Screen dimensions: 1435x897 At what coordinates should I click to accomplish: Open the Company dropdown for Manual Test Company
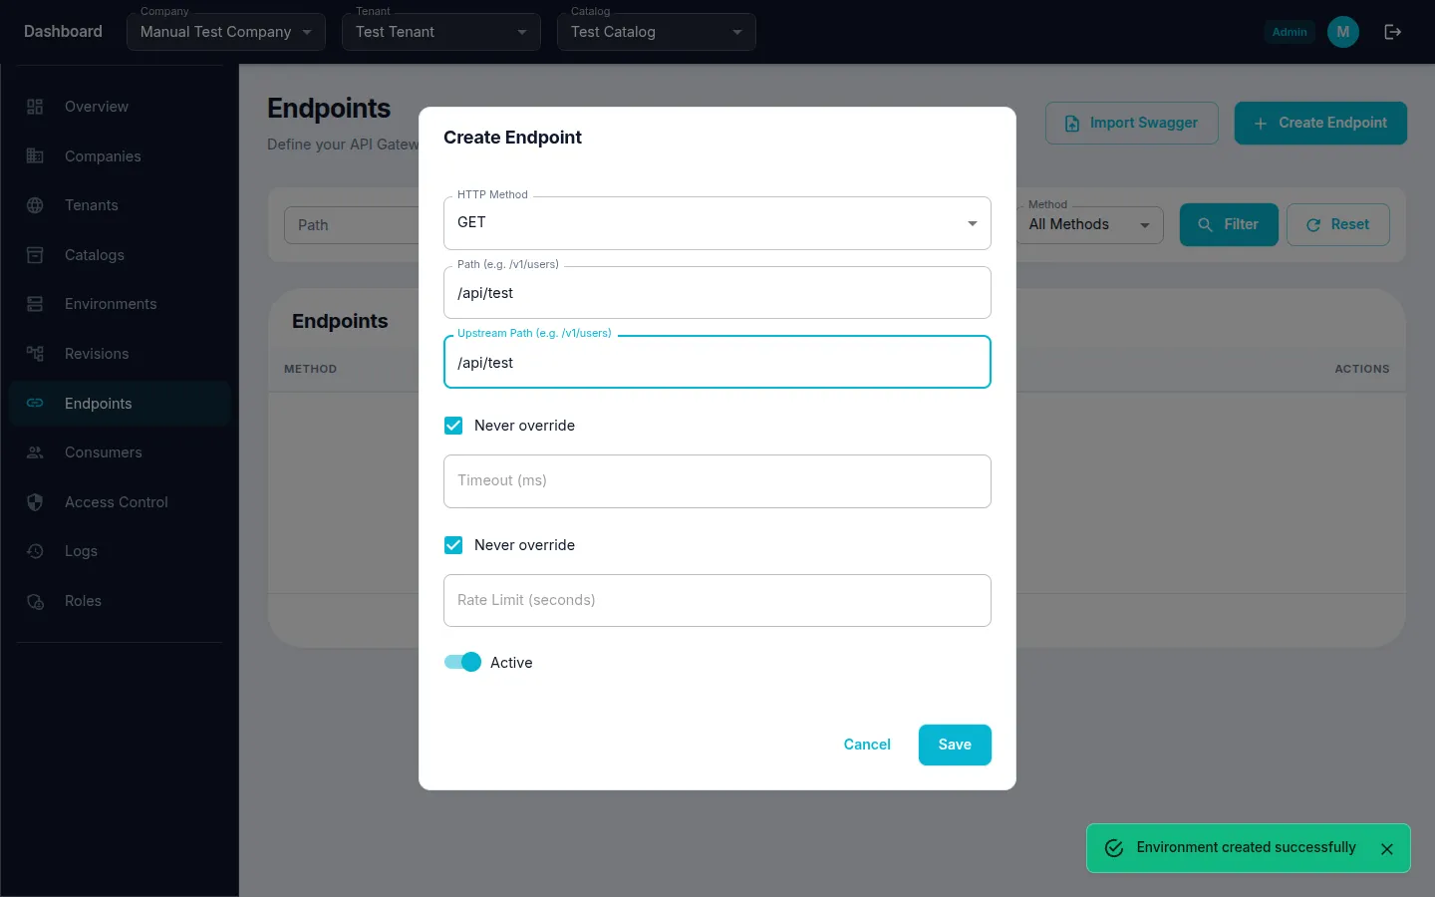225,32
